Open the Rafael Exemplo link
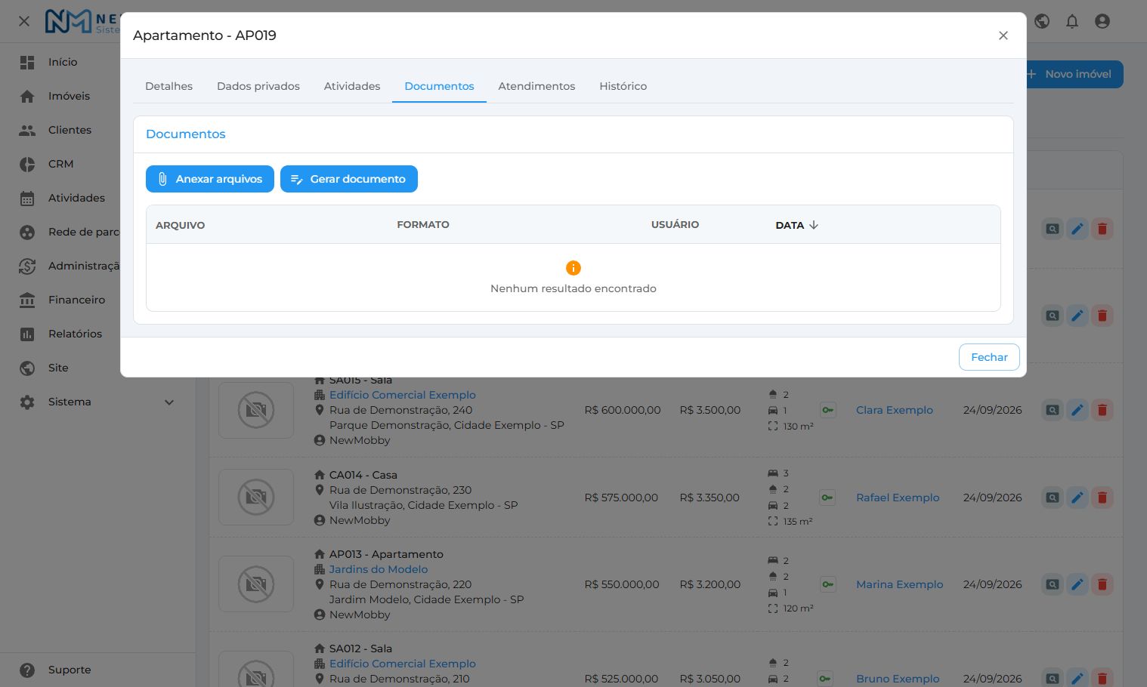This screenshot has height=687, width=1147. (898, 498)
